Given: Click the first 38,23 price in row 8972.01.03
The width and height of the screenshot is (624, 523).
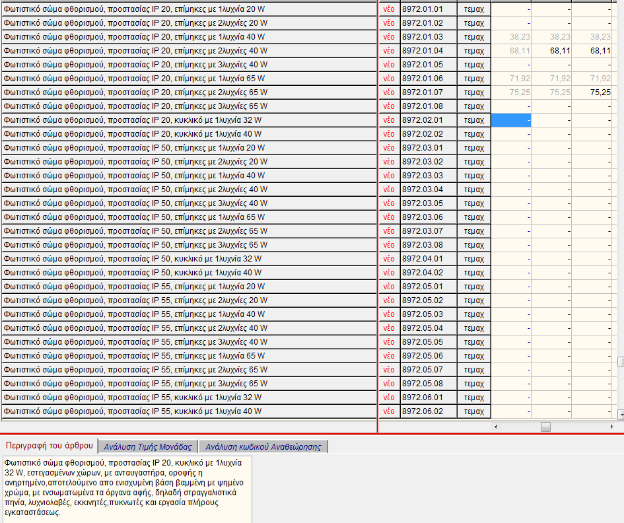Looking at the screenshot, I should (511, 36).
